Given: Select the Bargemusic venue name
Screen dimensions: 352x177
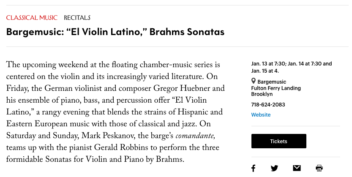Looking at the screenshot, I should 272,82.
